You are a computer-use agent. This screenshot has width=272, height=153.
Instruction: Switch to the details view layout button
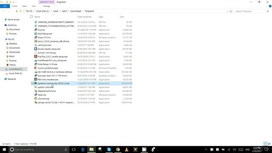click(x=265, y=144)
